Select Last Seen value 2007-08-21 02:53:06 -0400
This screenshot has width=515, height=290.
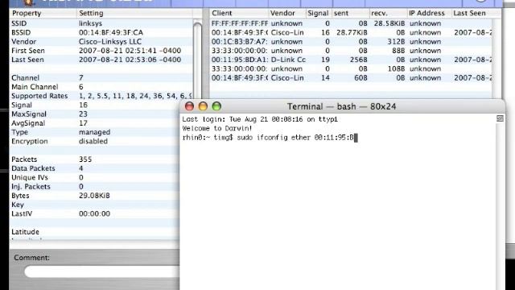130,60
